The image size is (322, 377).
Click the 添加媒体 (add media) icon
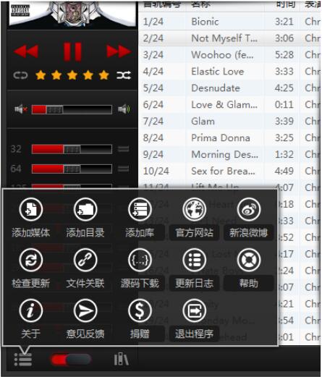tap(31, 209)
